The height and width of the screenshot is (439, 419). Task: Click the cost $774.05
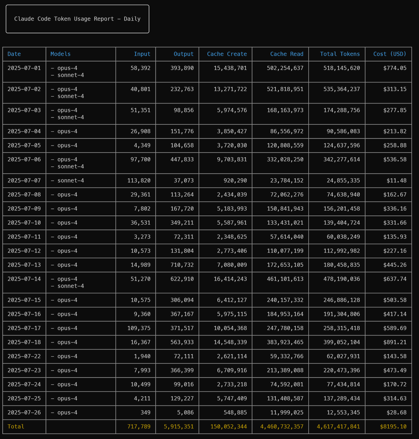pos(395,68)
